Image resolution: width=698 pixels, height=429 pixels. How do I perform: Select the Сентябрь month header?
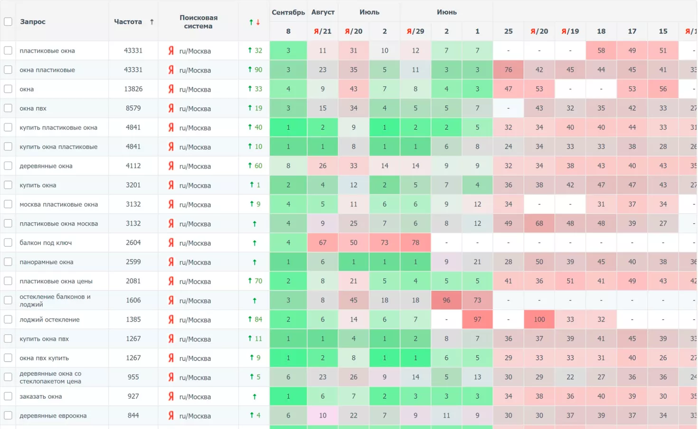(x=288, y=12)
